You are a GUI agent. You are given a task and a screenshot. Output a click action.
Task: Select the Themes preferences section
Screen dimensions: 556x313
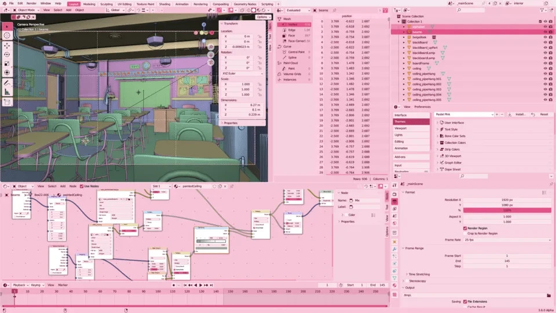(x=411, y=122)
